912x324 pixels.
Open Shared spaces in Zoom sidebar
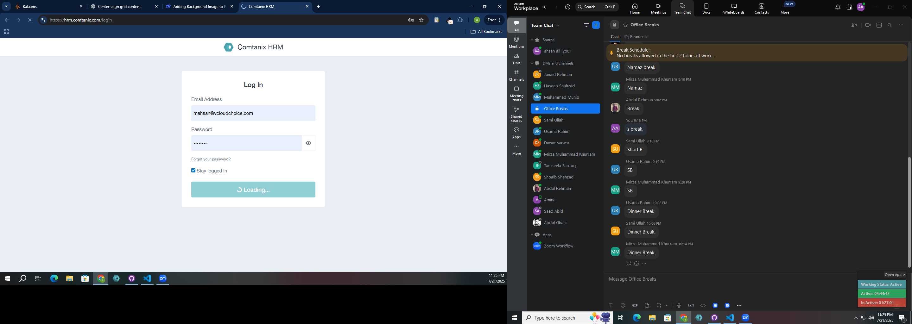click(x=516, y=114)
